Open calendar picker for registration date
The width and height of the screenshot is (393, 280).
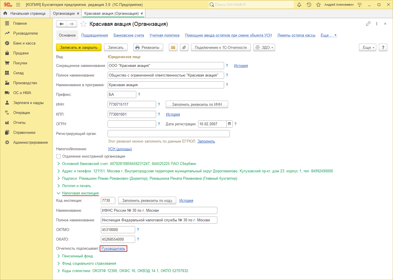pos(230,124)
